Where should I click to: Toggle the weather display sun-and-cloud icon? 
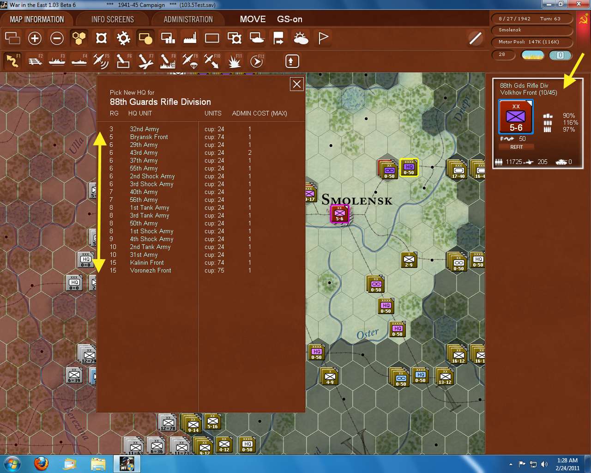tap(301, 38)
